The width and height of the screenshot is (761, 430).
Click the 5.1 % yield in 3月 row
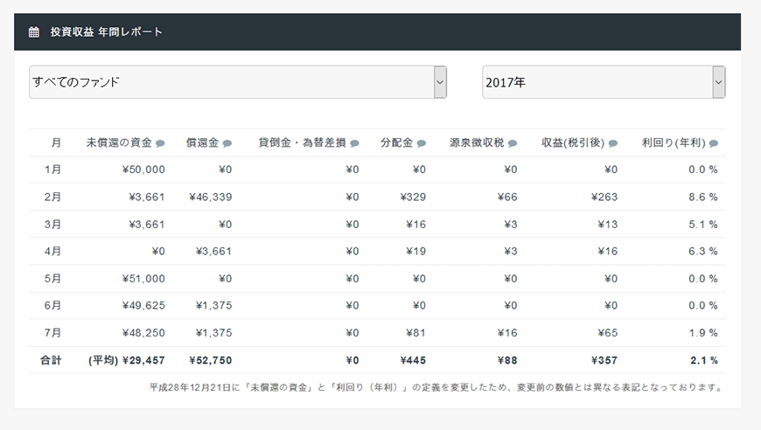(703, 225)
